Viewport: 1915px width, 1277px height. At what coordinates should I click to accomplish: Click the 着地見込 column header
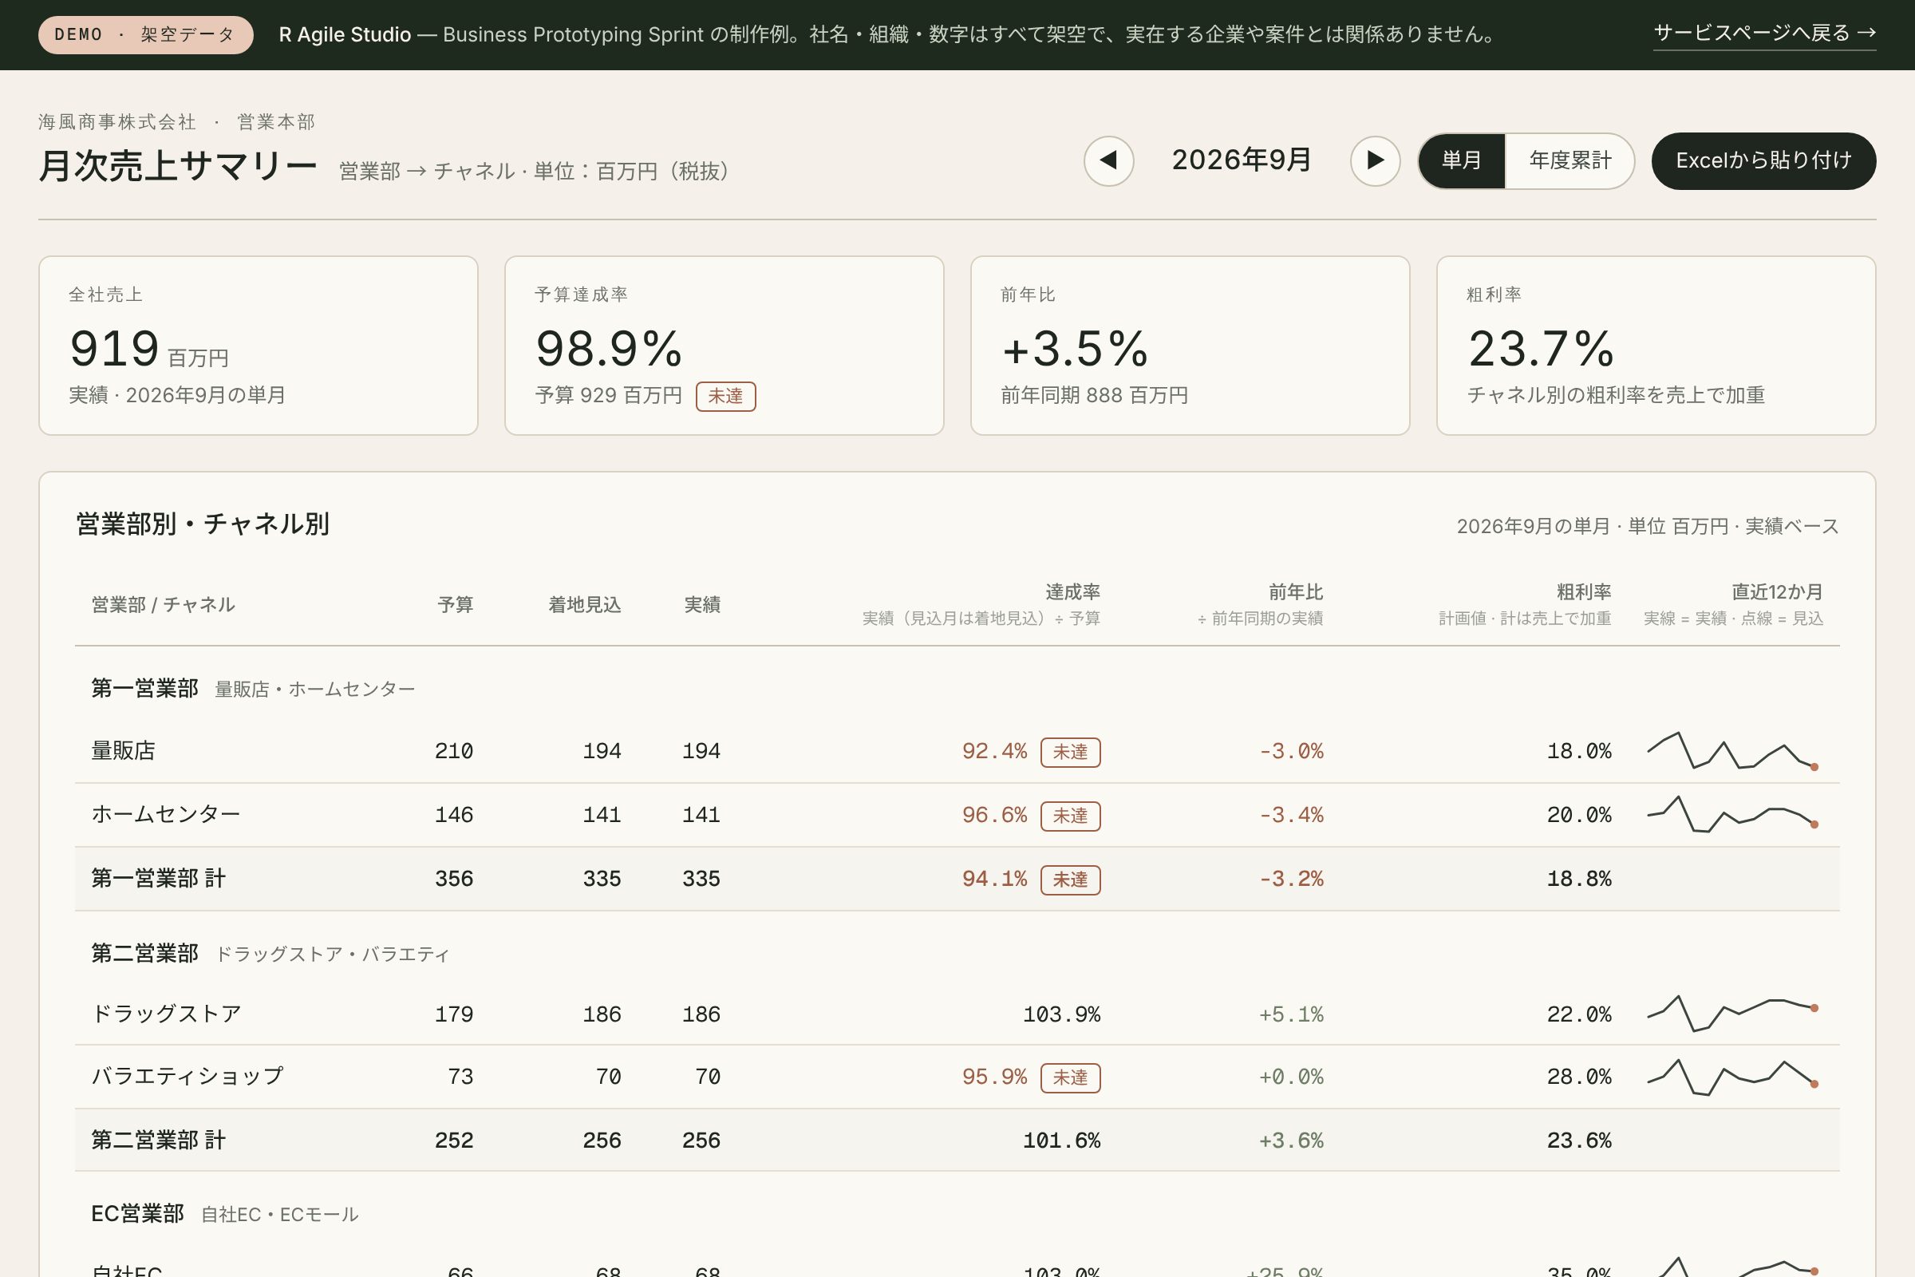(x=585, y=604)
